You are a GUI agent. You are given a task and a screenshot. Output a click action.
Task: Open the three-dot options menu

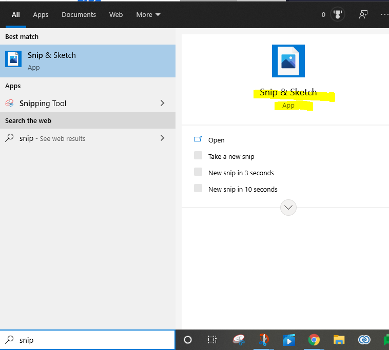(x=384, y=15)
